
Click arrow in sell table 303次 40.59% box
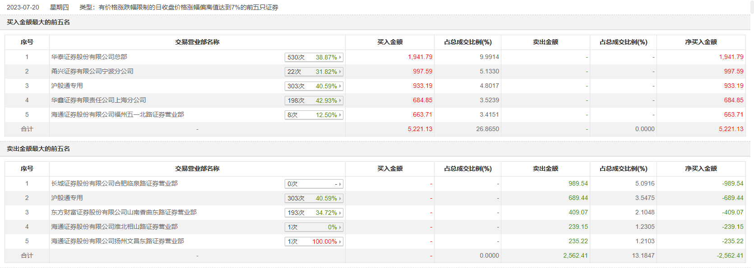340,198
